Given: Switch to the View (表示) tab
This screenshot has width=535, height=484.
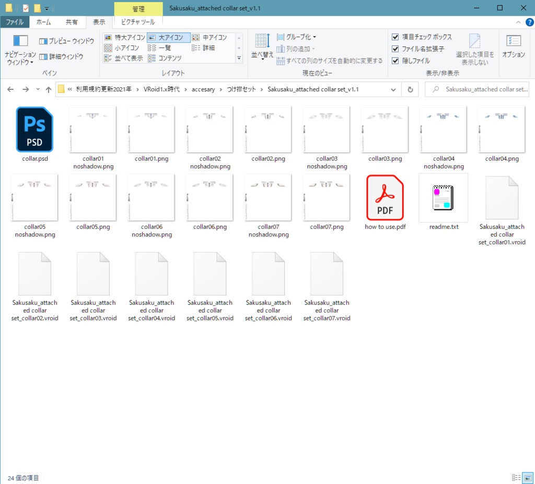Looking at the screenshot, I should (99, 22).
